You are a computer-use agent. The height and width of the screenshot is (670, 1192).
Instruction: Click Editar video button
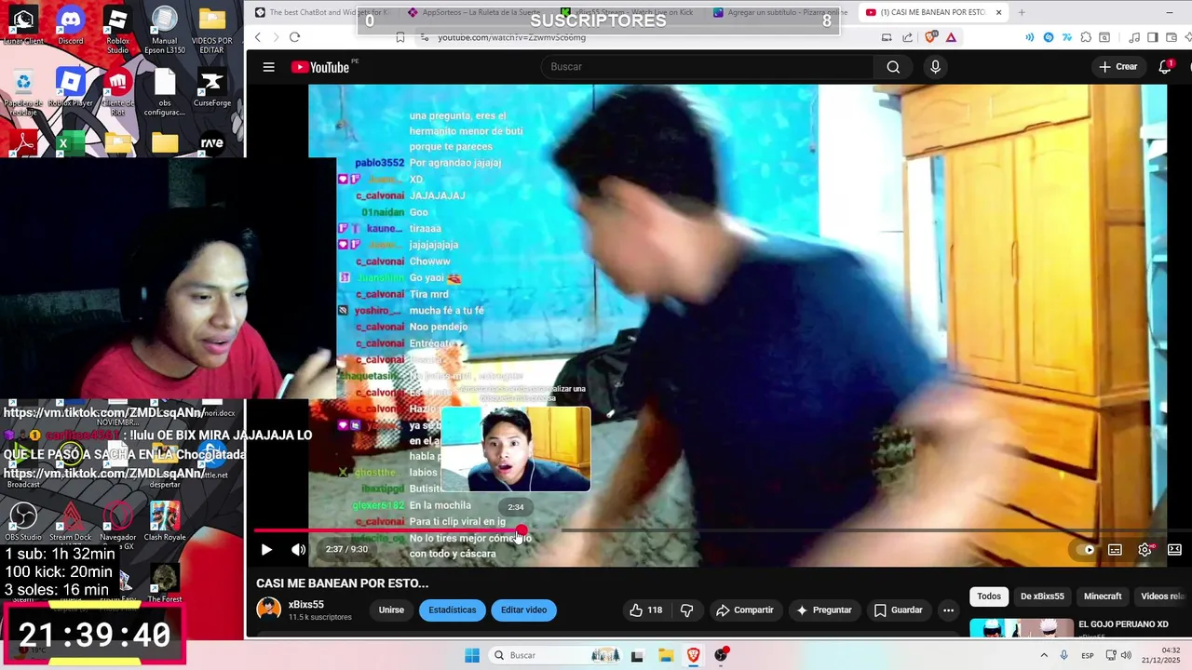tap(523, 610)
